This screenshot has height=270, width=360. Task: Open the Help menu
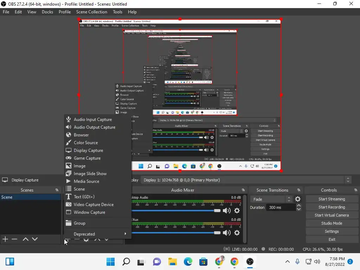tap(132, 12)
